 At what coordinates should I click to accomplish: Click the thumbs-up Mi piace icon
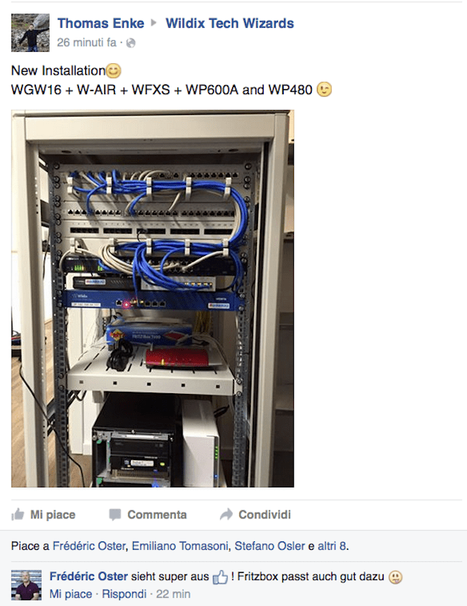click(18, 515)
